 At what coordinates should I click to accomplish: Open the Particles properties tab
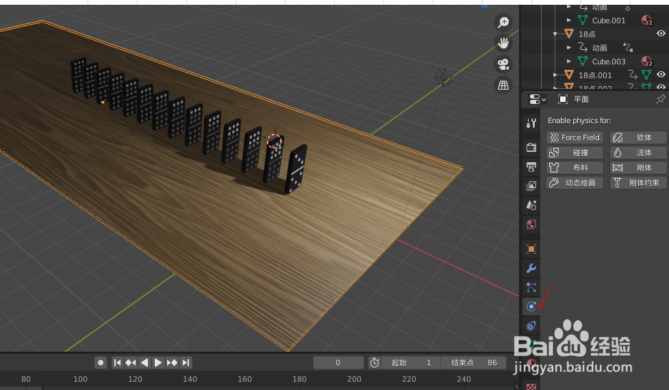tap(531, 287)
